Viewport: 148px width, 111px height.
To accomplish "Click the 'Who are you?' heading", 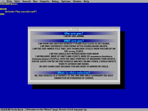I will [74, 33].
